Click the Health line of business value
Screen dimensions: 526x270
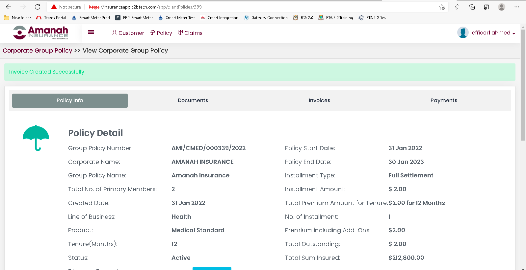[181, 217]
